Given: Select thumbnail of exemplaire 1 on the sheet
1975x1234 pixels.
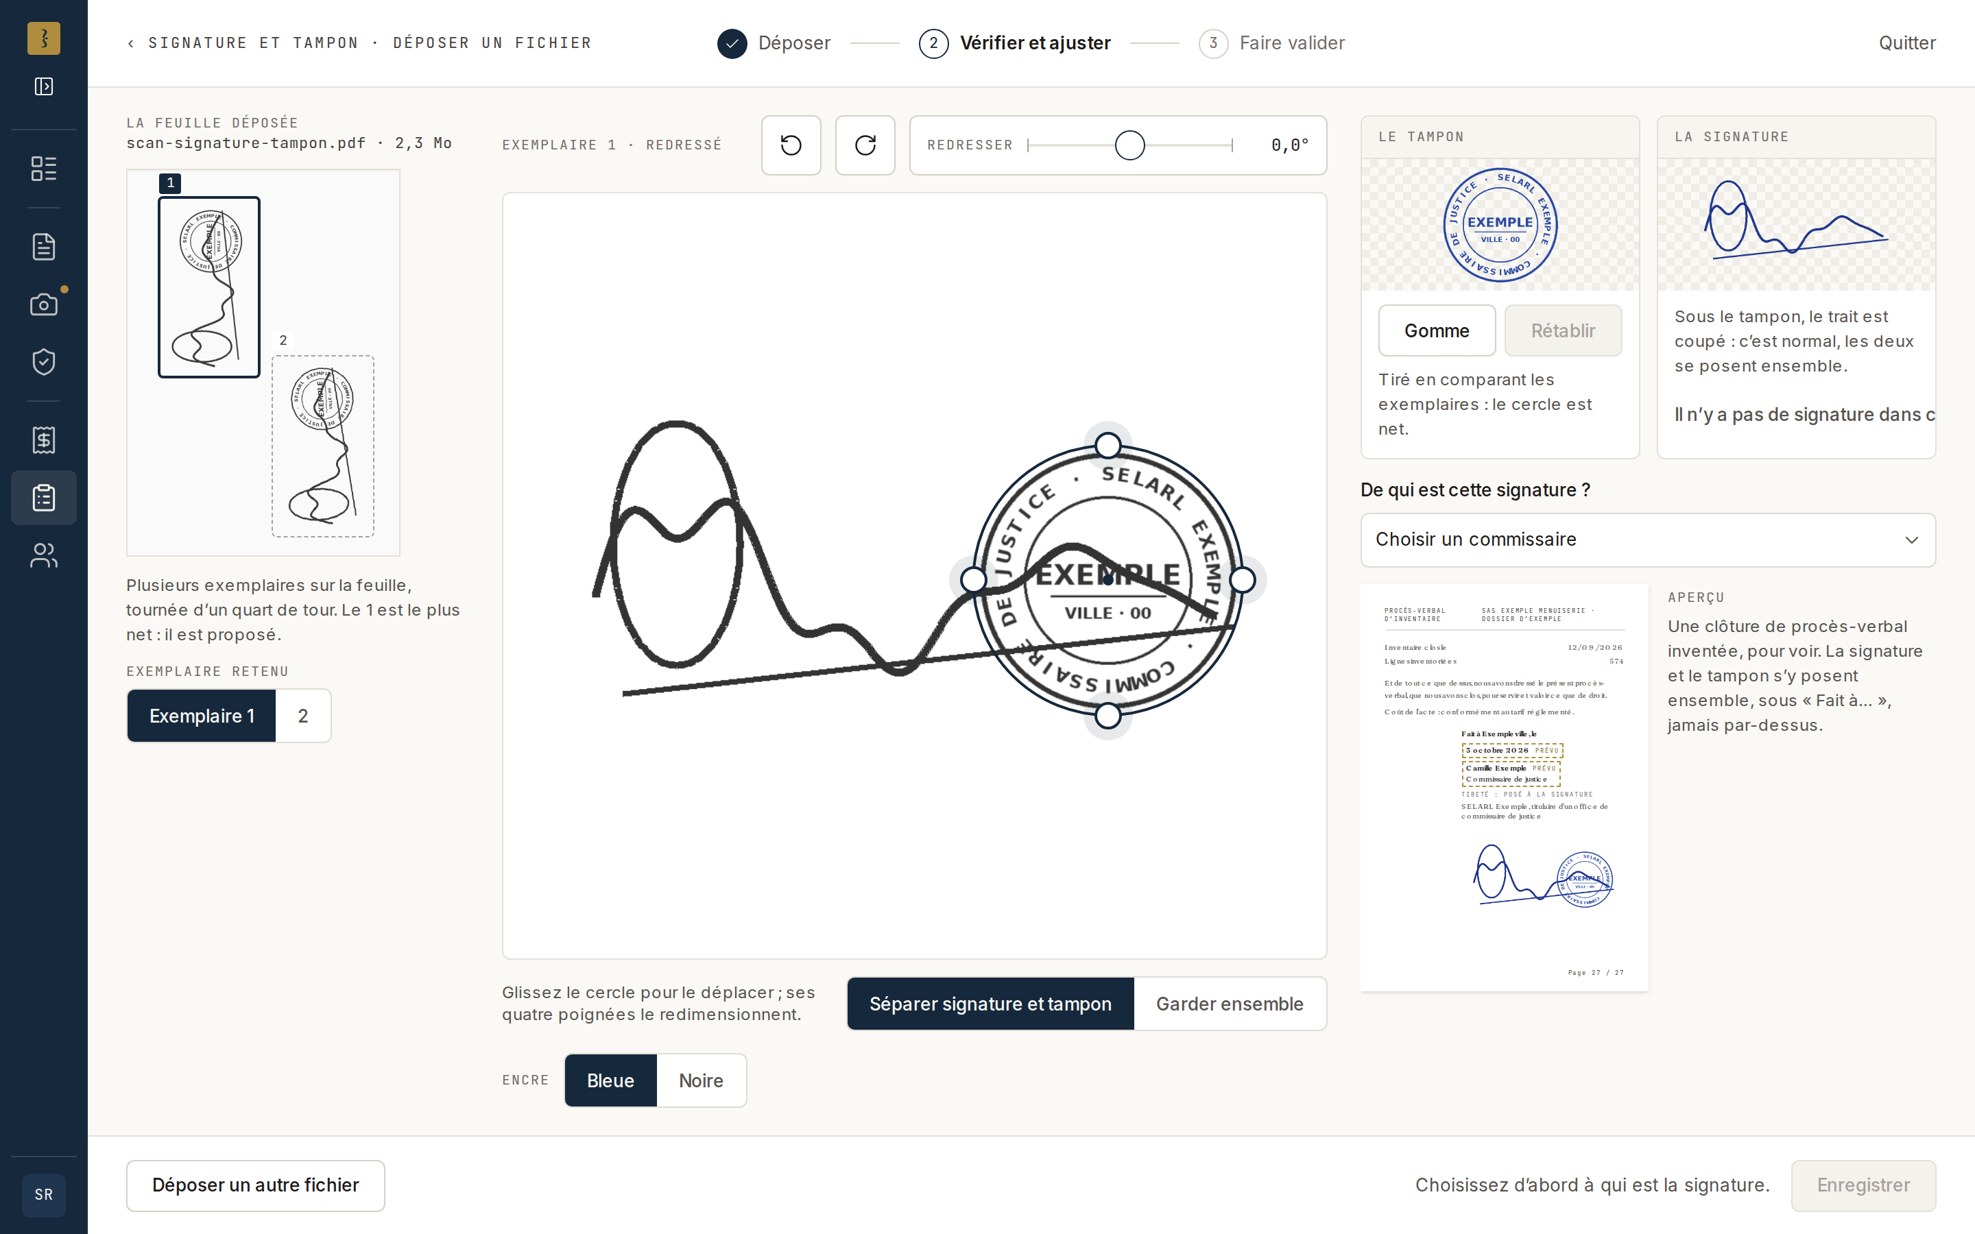Looking at the screenshot, I should click(209, 287).
